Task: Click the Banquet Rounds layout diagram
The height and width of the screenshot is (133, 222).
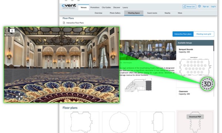Action: pos(195,67)
